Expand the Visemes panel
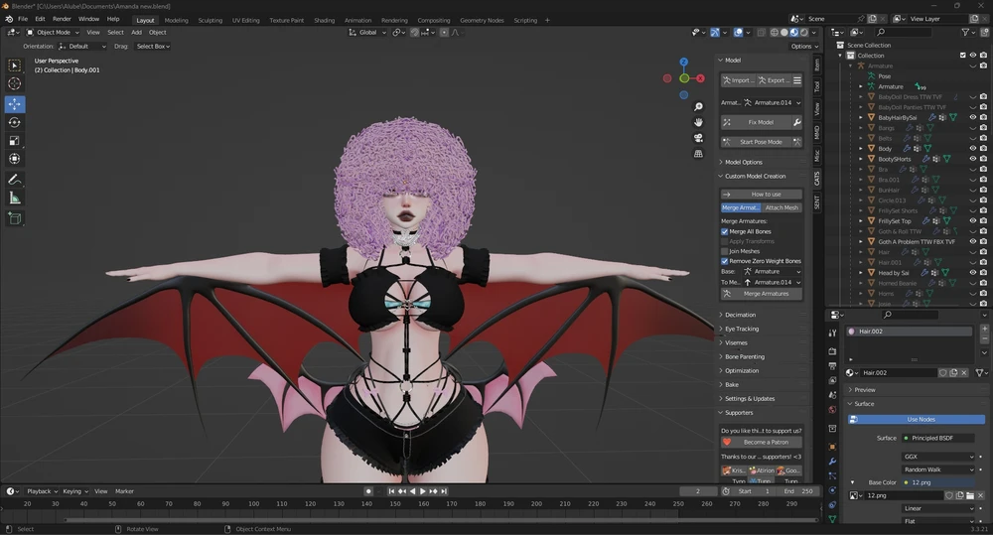The image size is (993, 535). pos(735,342)
